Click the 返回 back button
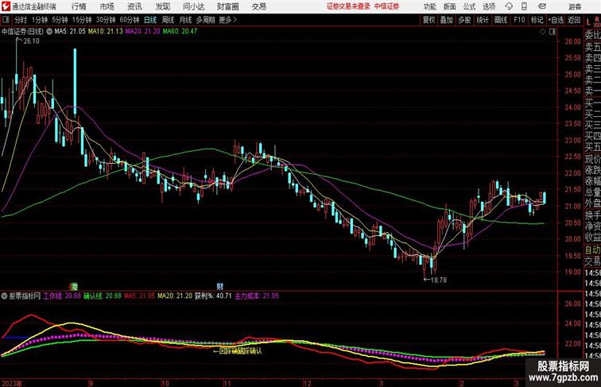601x387 pixels. (x=574, y=20)
